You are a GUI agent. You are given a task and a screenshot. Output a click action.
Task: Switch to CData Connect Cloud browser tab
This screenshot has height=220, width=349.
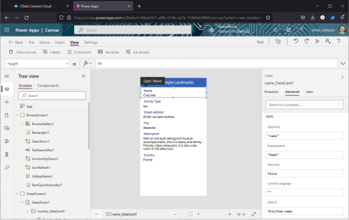pos(35,6)
